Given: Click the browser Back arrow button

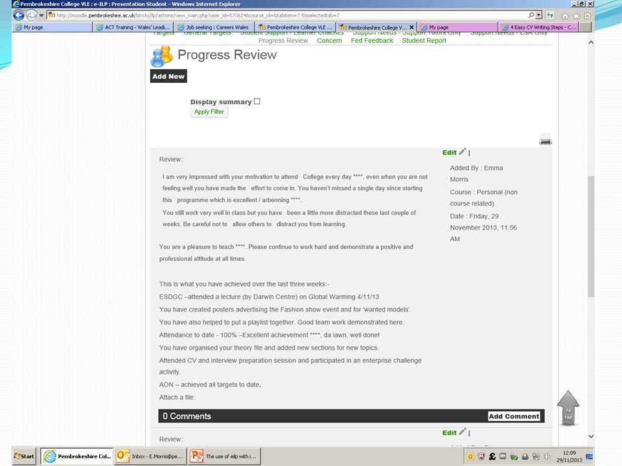Looking at the screenshot, I should point(19,16).
